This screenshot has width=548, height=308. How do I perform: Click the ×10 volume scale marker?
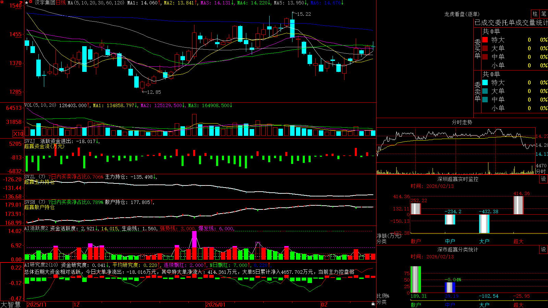(18, 134)
